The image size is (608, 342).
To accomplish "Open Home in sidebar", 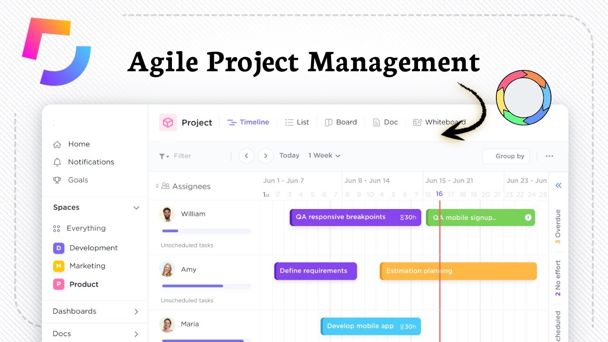I will click(79, 144).
